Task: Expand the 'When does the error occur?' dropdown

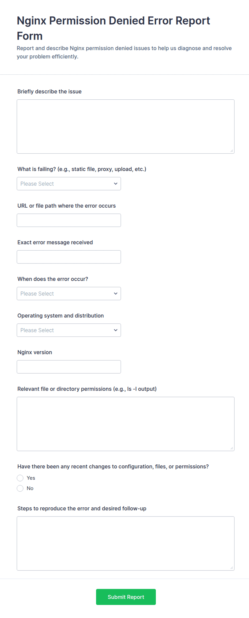Action: [69, 294]
